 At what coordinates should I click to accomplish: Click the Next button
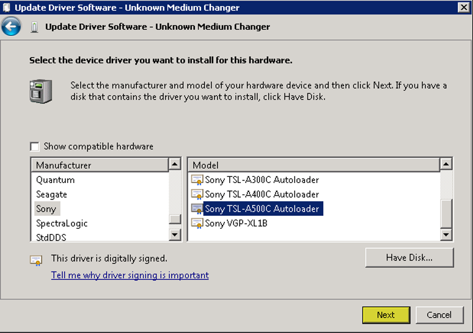click(386, 315)
